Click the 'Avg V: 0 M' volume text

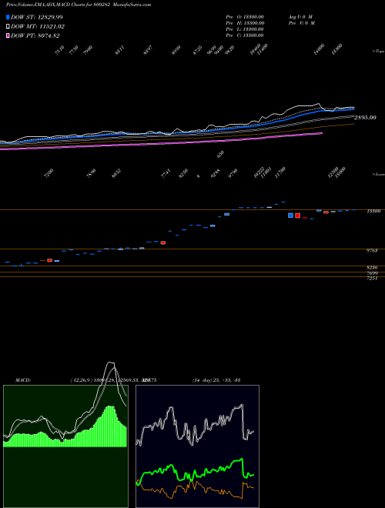pyautogui.click(x=300, y=17)
